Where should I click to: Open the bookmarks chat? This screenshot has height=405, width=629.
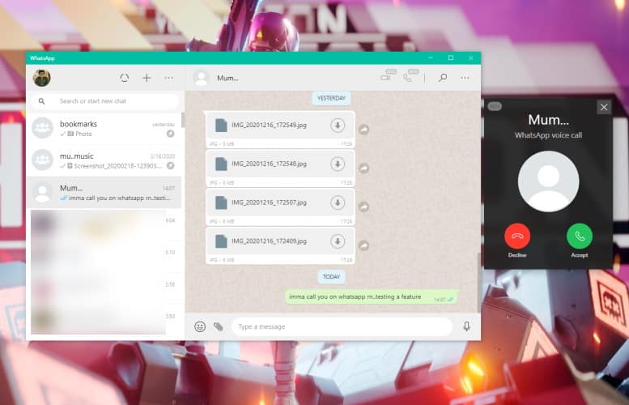pyautogui.click(x=104, y=129)
